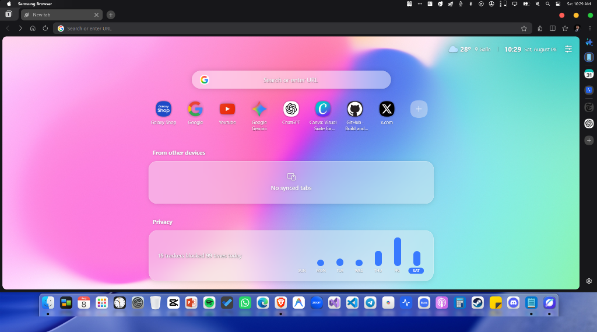The width and height of the screenshot is (597, 332).
Task: Launch Telegram from the dock
Action: click(x=370, y=303)
